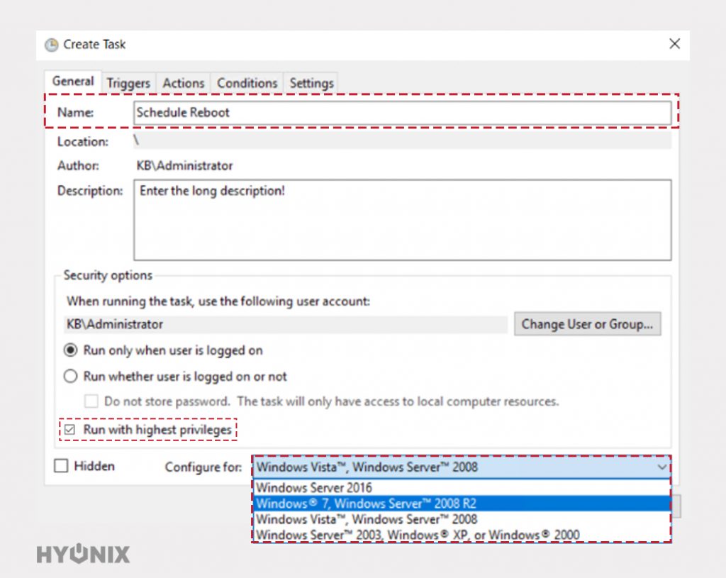Switch to the Triggers tab
This screenshot has width=726, height=578.
pos(128,82)
